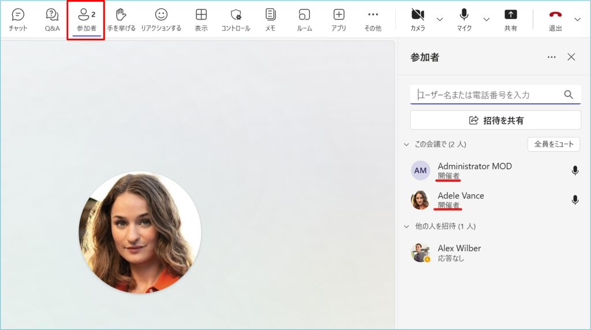Open the その他 more options menu

pos(373,20)
